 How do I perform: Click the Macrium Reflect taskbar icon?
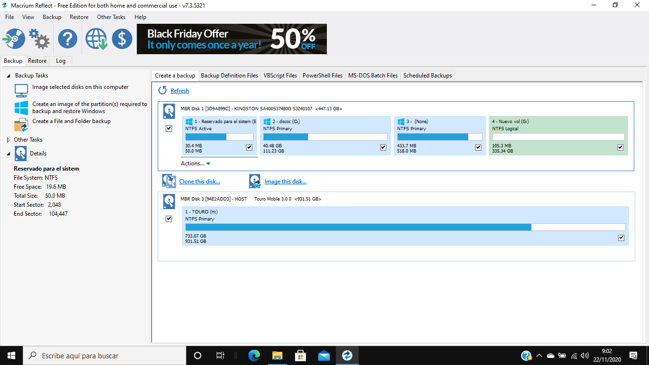[x=347, y=355]
